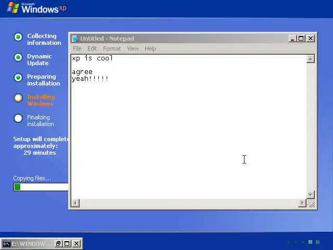
Task: Place cursor at 'yeah!!!!!' line
Action: click(90, 79)
